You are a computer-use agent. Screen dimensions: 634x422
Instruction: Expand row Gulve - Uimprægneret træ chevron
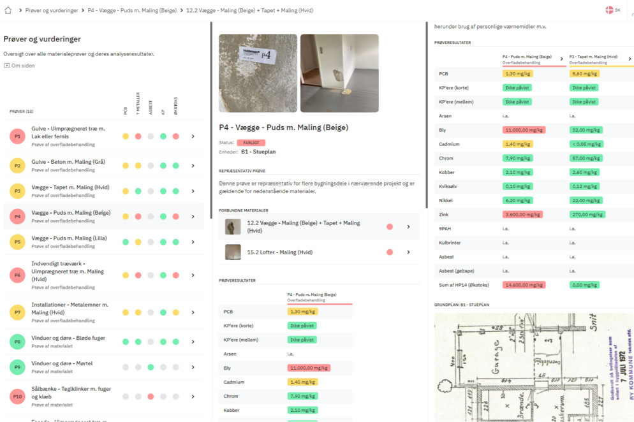click(193, 136)
